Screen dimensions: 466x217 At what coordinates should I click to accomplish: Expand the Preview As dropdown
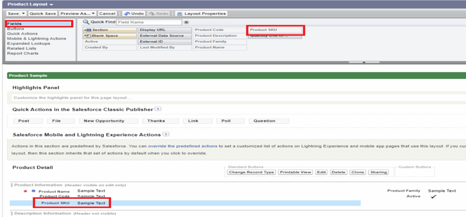coord(93,14)
